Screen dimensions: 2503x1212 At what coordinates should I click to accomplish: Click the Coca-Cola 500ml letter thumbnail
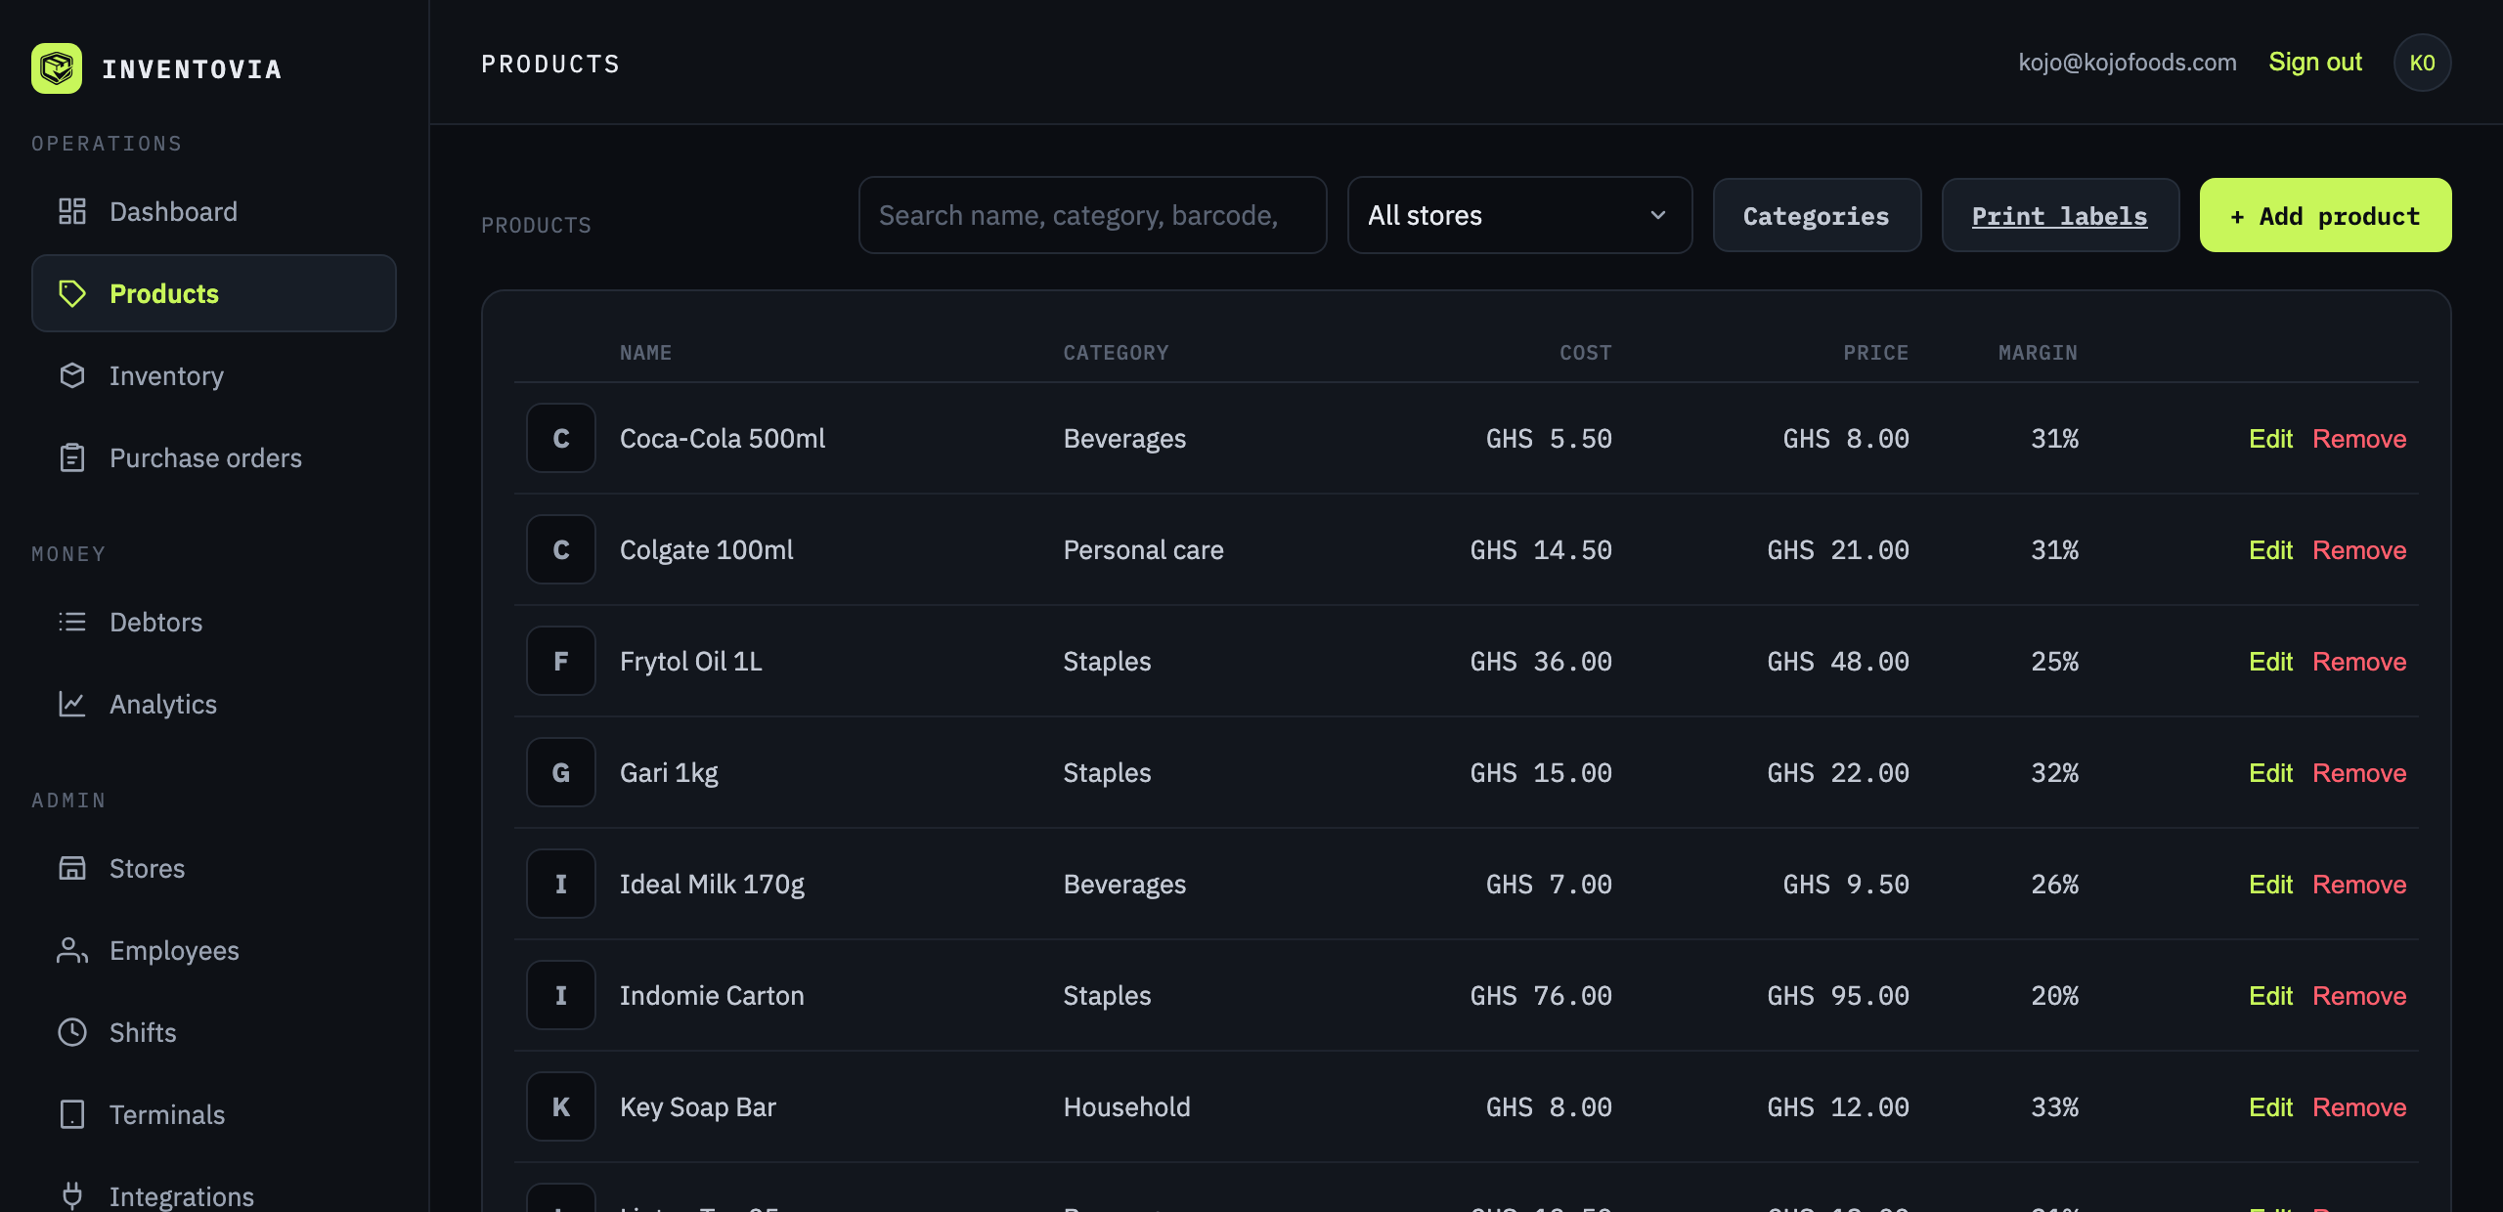point(561,438)
